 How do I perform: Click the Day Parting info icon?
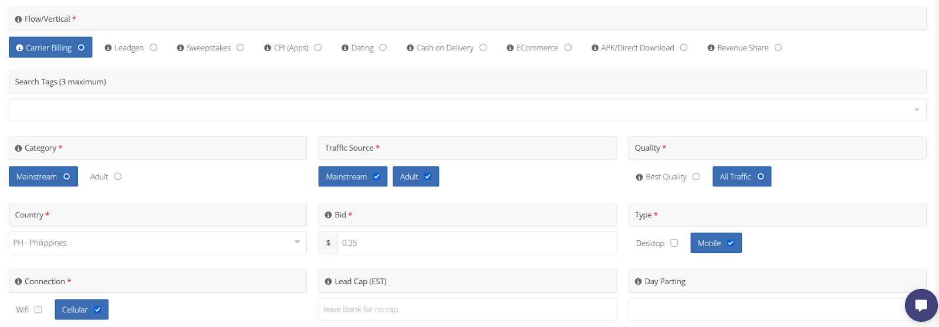[x=638, y=282]
